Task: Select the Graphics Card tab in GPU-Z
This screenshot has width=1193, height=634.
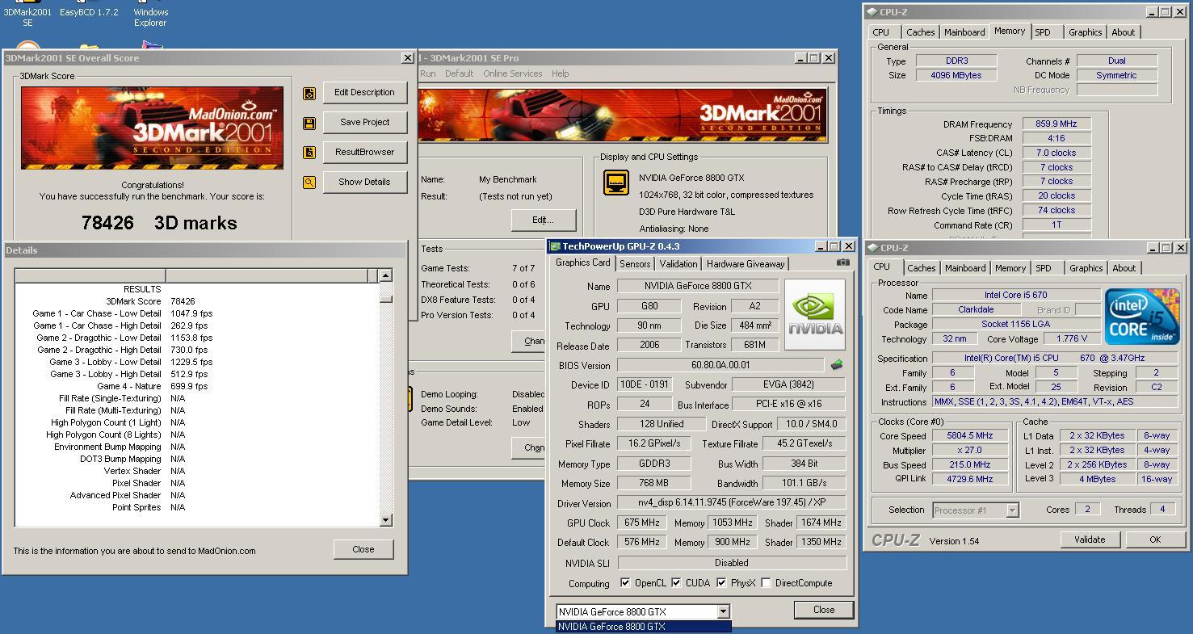Action: [x=583, y=262]
